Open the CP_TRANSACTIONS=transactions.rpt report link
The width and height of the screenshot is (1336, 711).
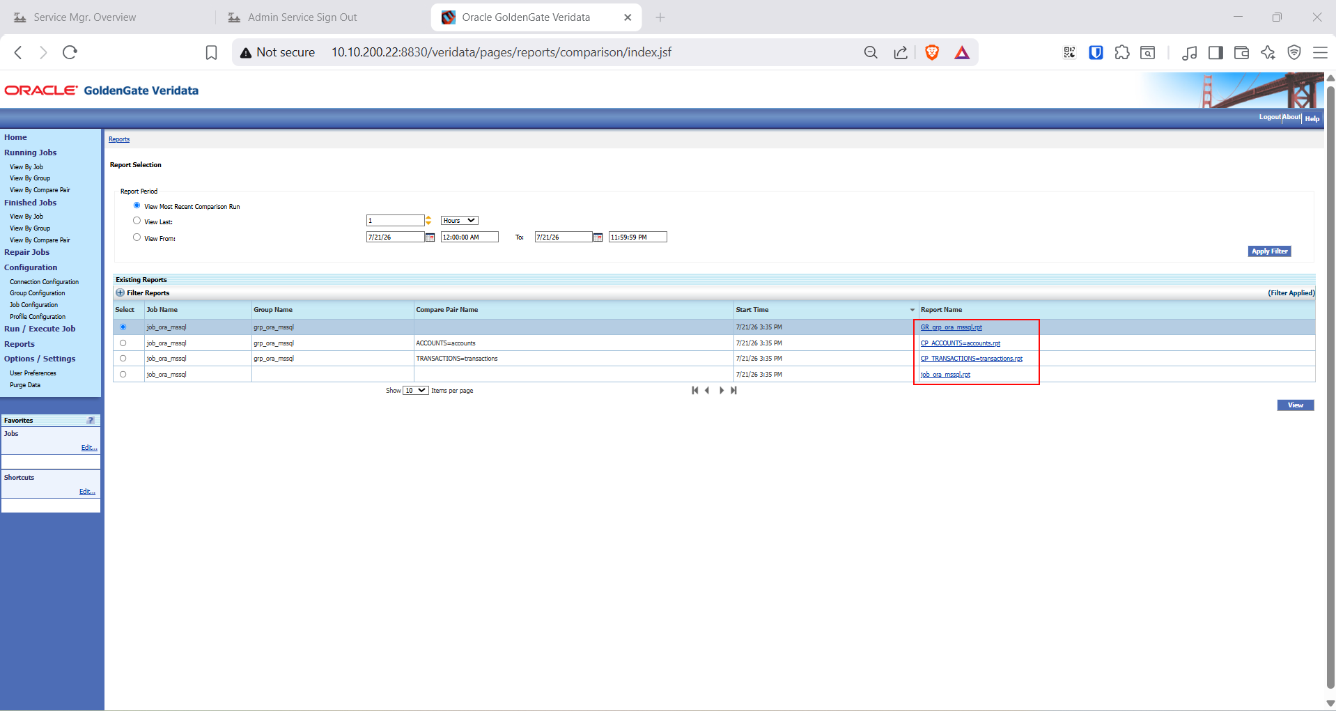tap(972, 359)
